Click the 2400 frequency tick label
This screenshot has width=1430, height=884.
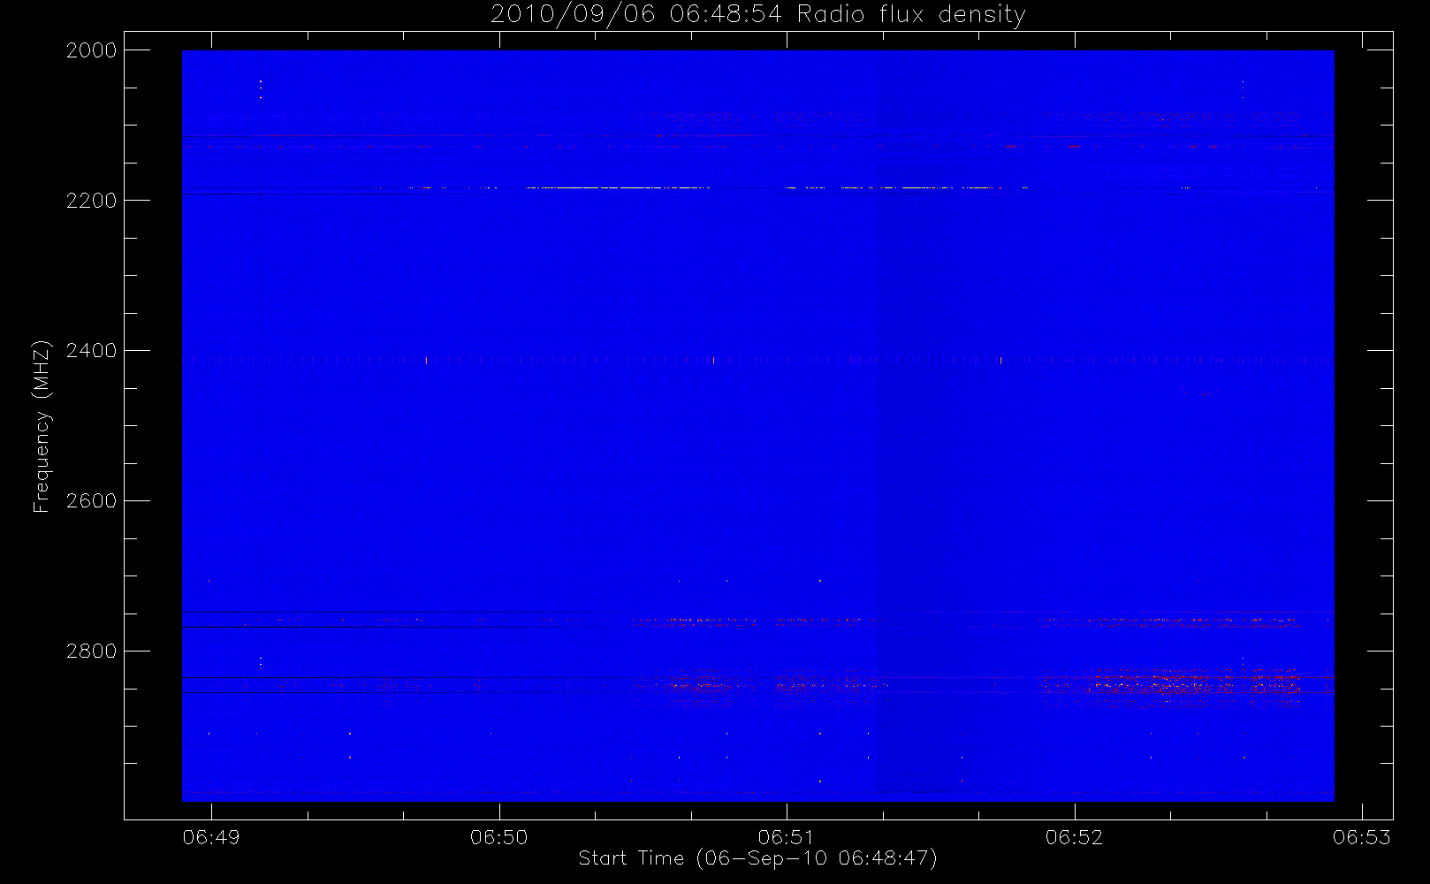tap(92, 351)
